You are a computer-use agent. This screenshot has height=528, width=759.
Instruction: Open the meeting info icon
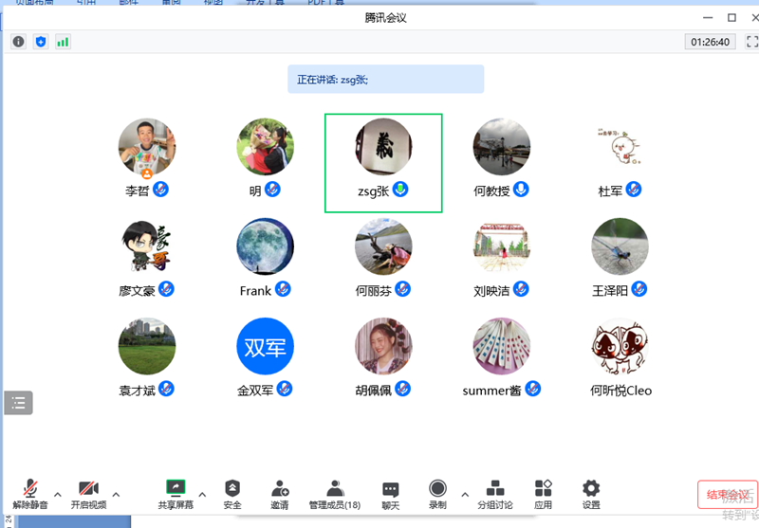coord(18,42)
